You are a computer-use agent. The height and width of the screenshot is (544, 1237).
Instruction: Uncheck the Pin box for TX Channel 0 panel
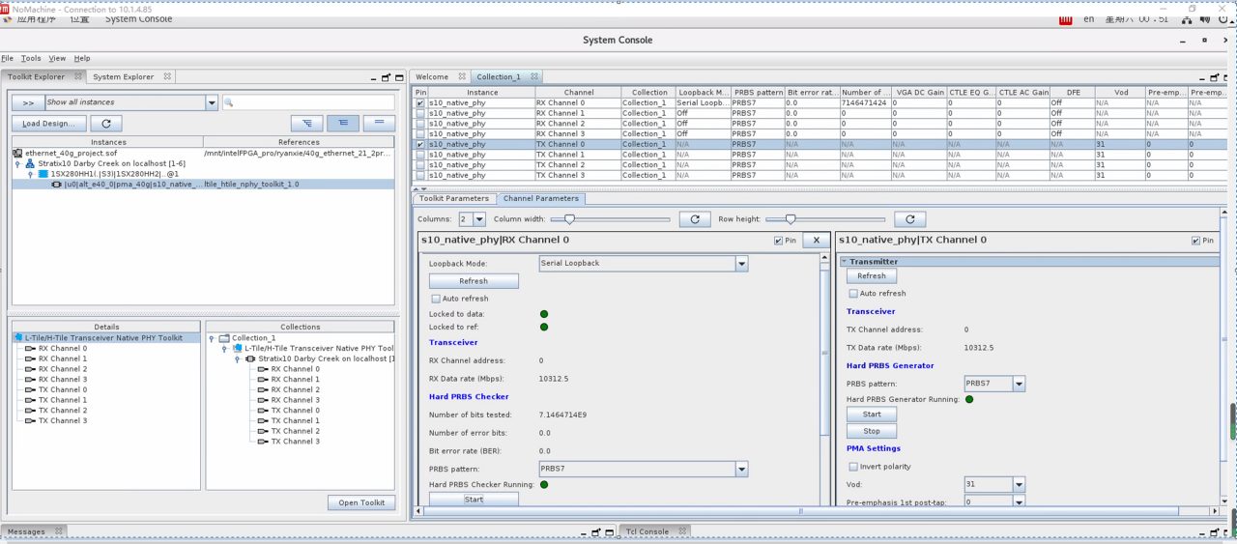coord(1196,241)
